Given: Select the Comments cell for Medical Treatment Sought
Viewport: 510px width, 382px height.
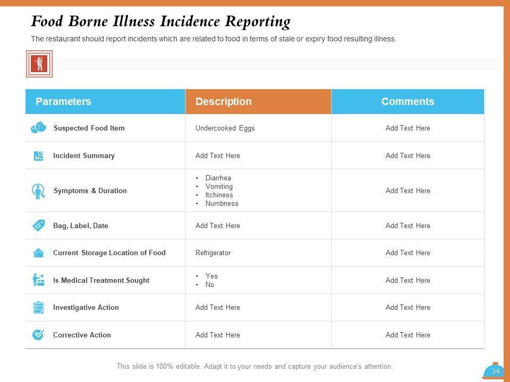Looking at the screenshot, I should [x=407, y=280].
